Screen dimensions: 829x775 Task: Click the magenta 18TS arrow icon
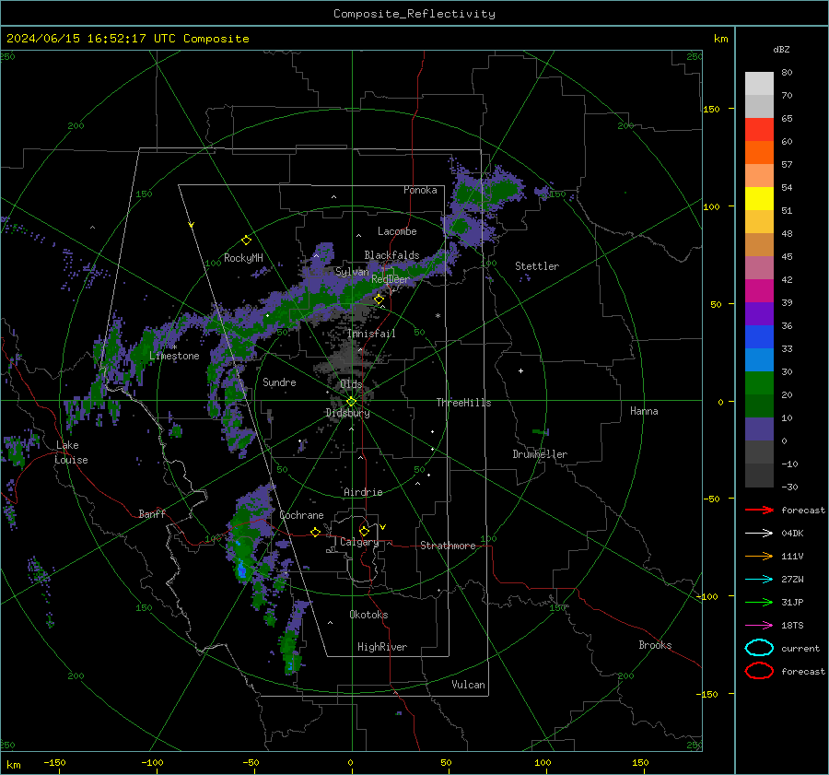(759, 626)
